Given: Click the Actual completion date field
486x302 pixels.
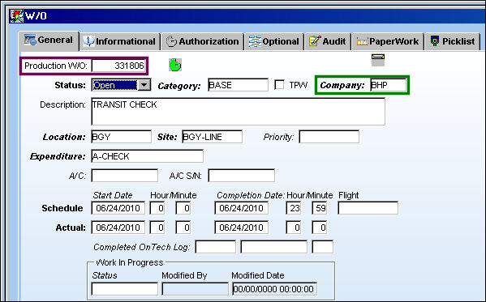Looking at the screenshot, I should pos(241,228).
